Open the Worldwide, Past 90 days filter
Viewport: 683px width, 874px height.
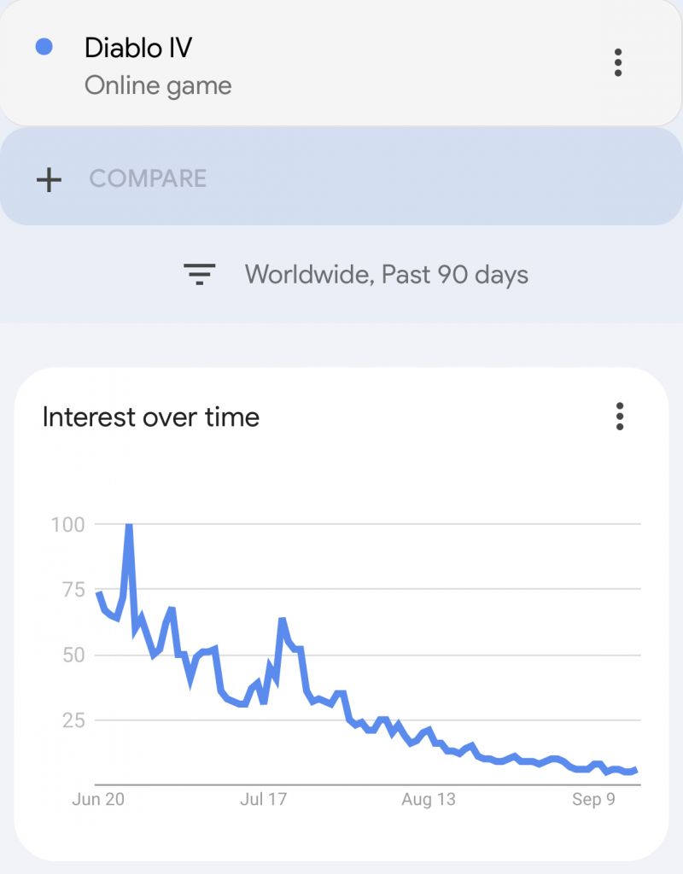[386, 275]
